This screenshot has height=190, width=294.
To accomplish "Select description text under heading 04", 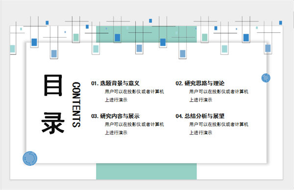I will pyautogui.click(x=219, y=128).
